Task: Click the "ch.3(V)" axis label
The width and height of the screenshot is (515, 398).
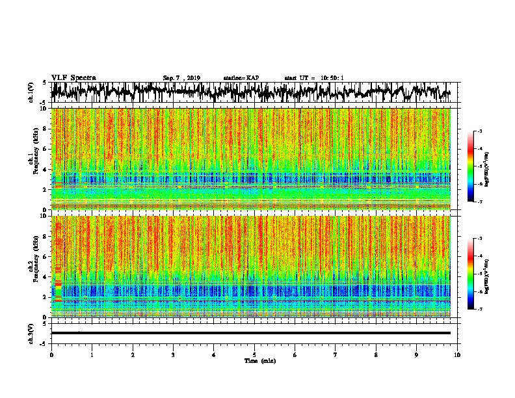Action: pos(31,334)
